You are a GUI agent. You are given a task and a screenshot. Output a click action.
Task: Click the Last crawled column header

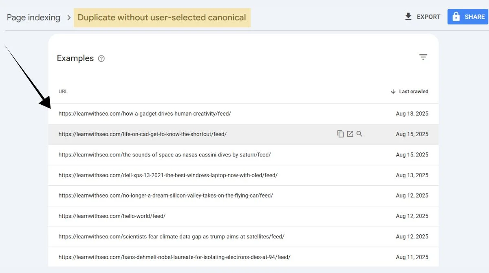pyautogui.click(x=414, y=92)
